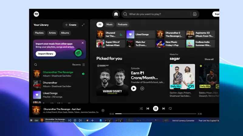Click 'Sachin-Jigar, Pritam, Shashwat Sachdev...' caption
The image size is (243, 136).
click(x=180, y=94)
